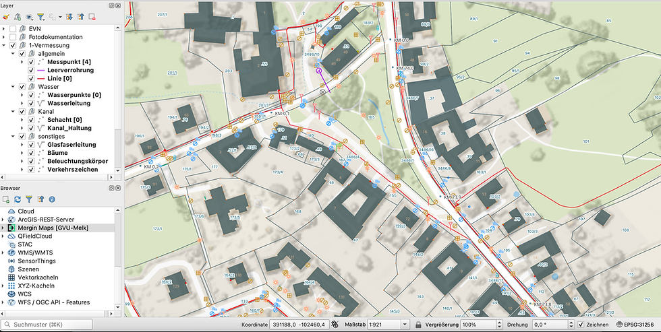Click the collapse all layers icon
661x332 pixels.
(81, 17)
